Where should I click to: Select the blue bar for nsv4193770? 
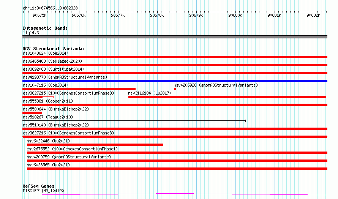point(175,81)
